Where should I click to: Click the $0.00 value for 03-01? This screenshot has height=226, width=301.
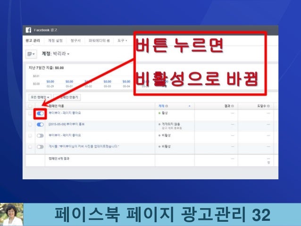(x=69, y=82)
